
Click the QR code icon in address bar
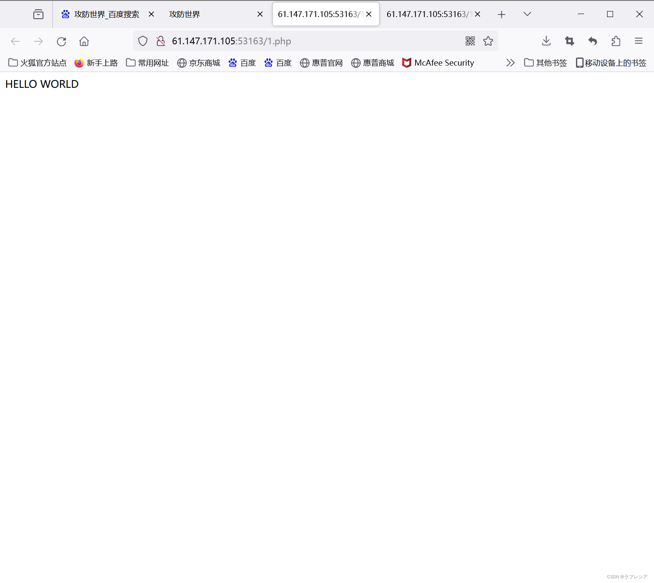point(470,41)
